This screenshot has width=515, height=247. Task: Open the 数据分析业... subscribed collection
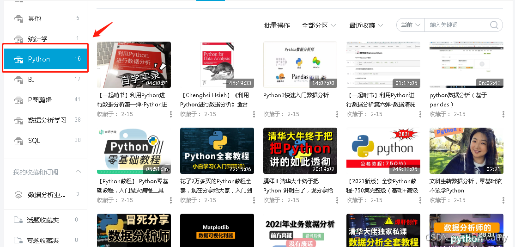click(46, 194)
